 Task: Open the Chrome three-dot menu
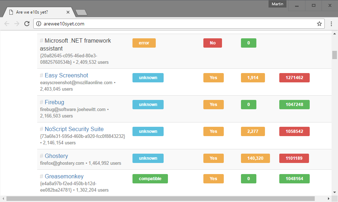pos(331,24)
